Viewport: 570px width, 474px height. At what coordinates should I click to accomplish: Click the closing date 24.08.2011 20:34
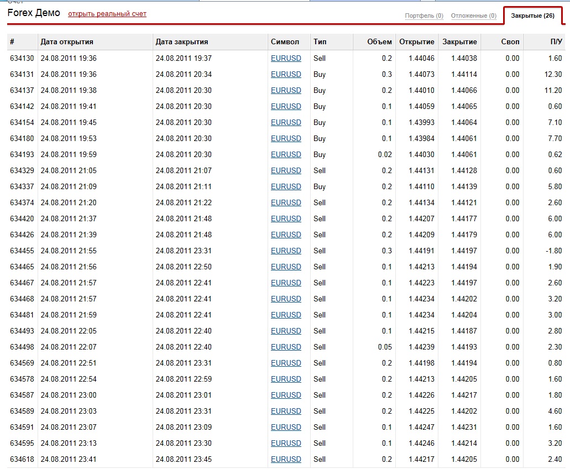tap(184, 74)
